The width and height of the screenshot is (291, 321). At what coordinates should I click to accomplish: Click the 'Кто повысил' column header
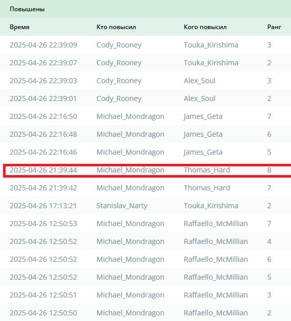point(116,27)
